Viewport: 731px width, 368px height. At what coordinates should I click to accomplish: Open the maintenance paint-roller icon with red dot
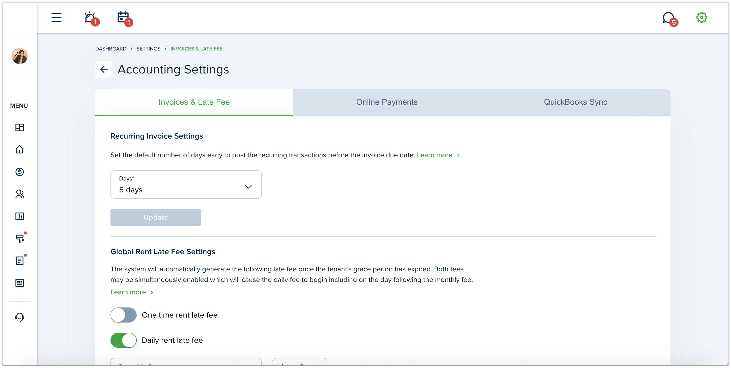[20, 238]
